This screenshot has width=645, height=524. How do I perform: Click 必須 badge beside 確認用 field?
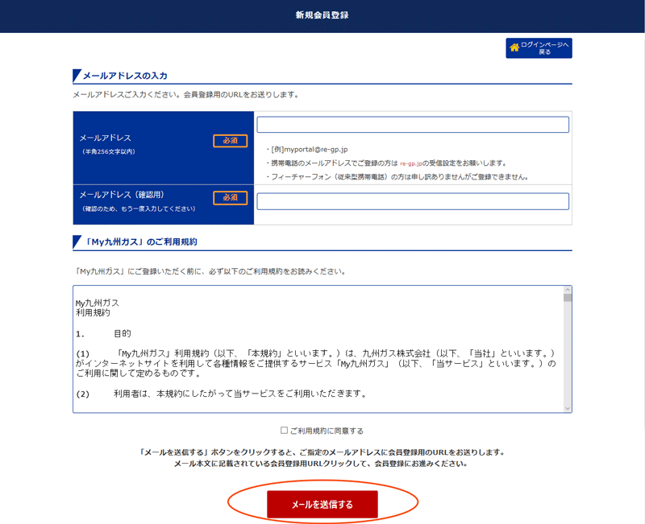coord(231,198)
